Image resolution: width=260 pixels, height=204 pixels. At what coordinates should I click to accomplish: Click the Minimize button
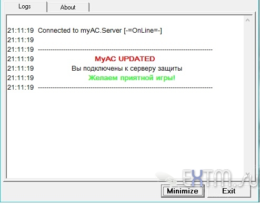tap(183, 191)
